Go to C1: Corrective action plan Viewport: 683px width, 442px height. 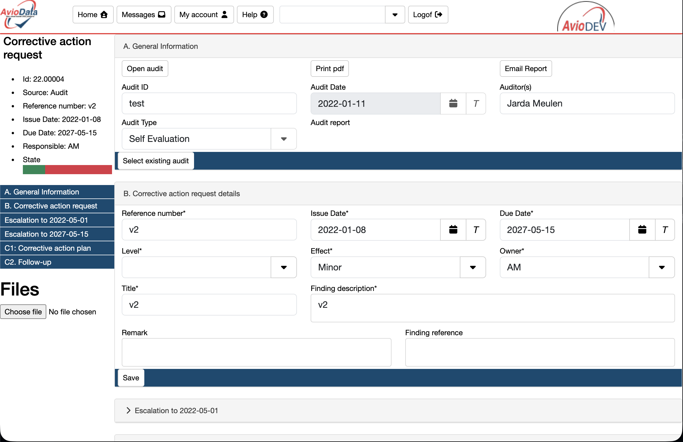click(48, 248)
